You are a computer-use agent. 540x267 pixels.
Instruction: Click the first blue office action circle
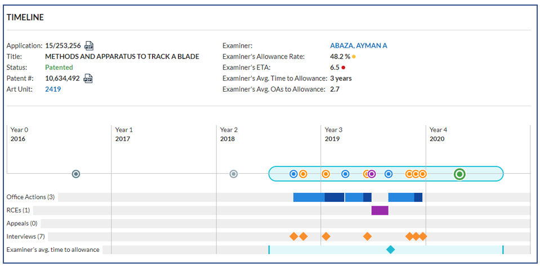point(293,174)
